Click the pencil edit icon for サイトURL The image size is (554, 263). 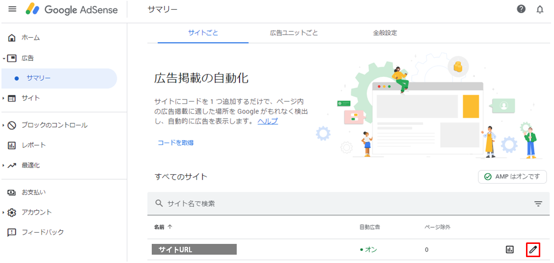point(533,250)
